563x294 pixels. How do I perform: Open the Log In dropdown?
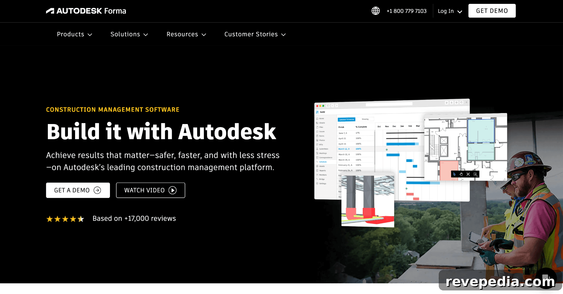point(450,11)
